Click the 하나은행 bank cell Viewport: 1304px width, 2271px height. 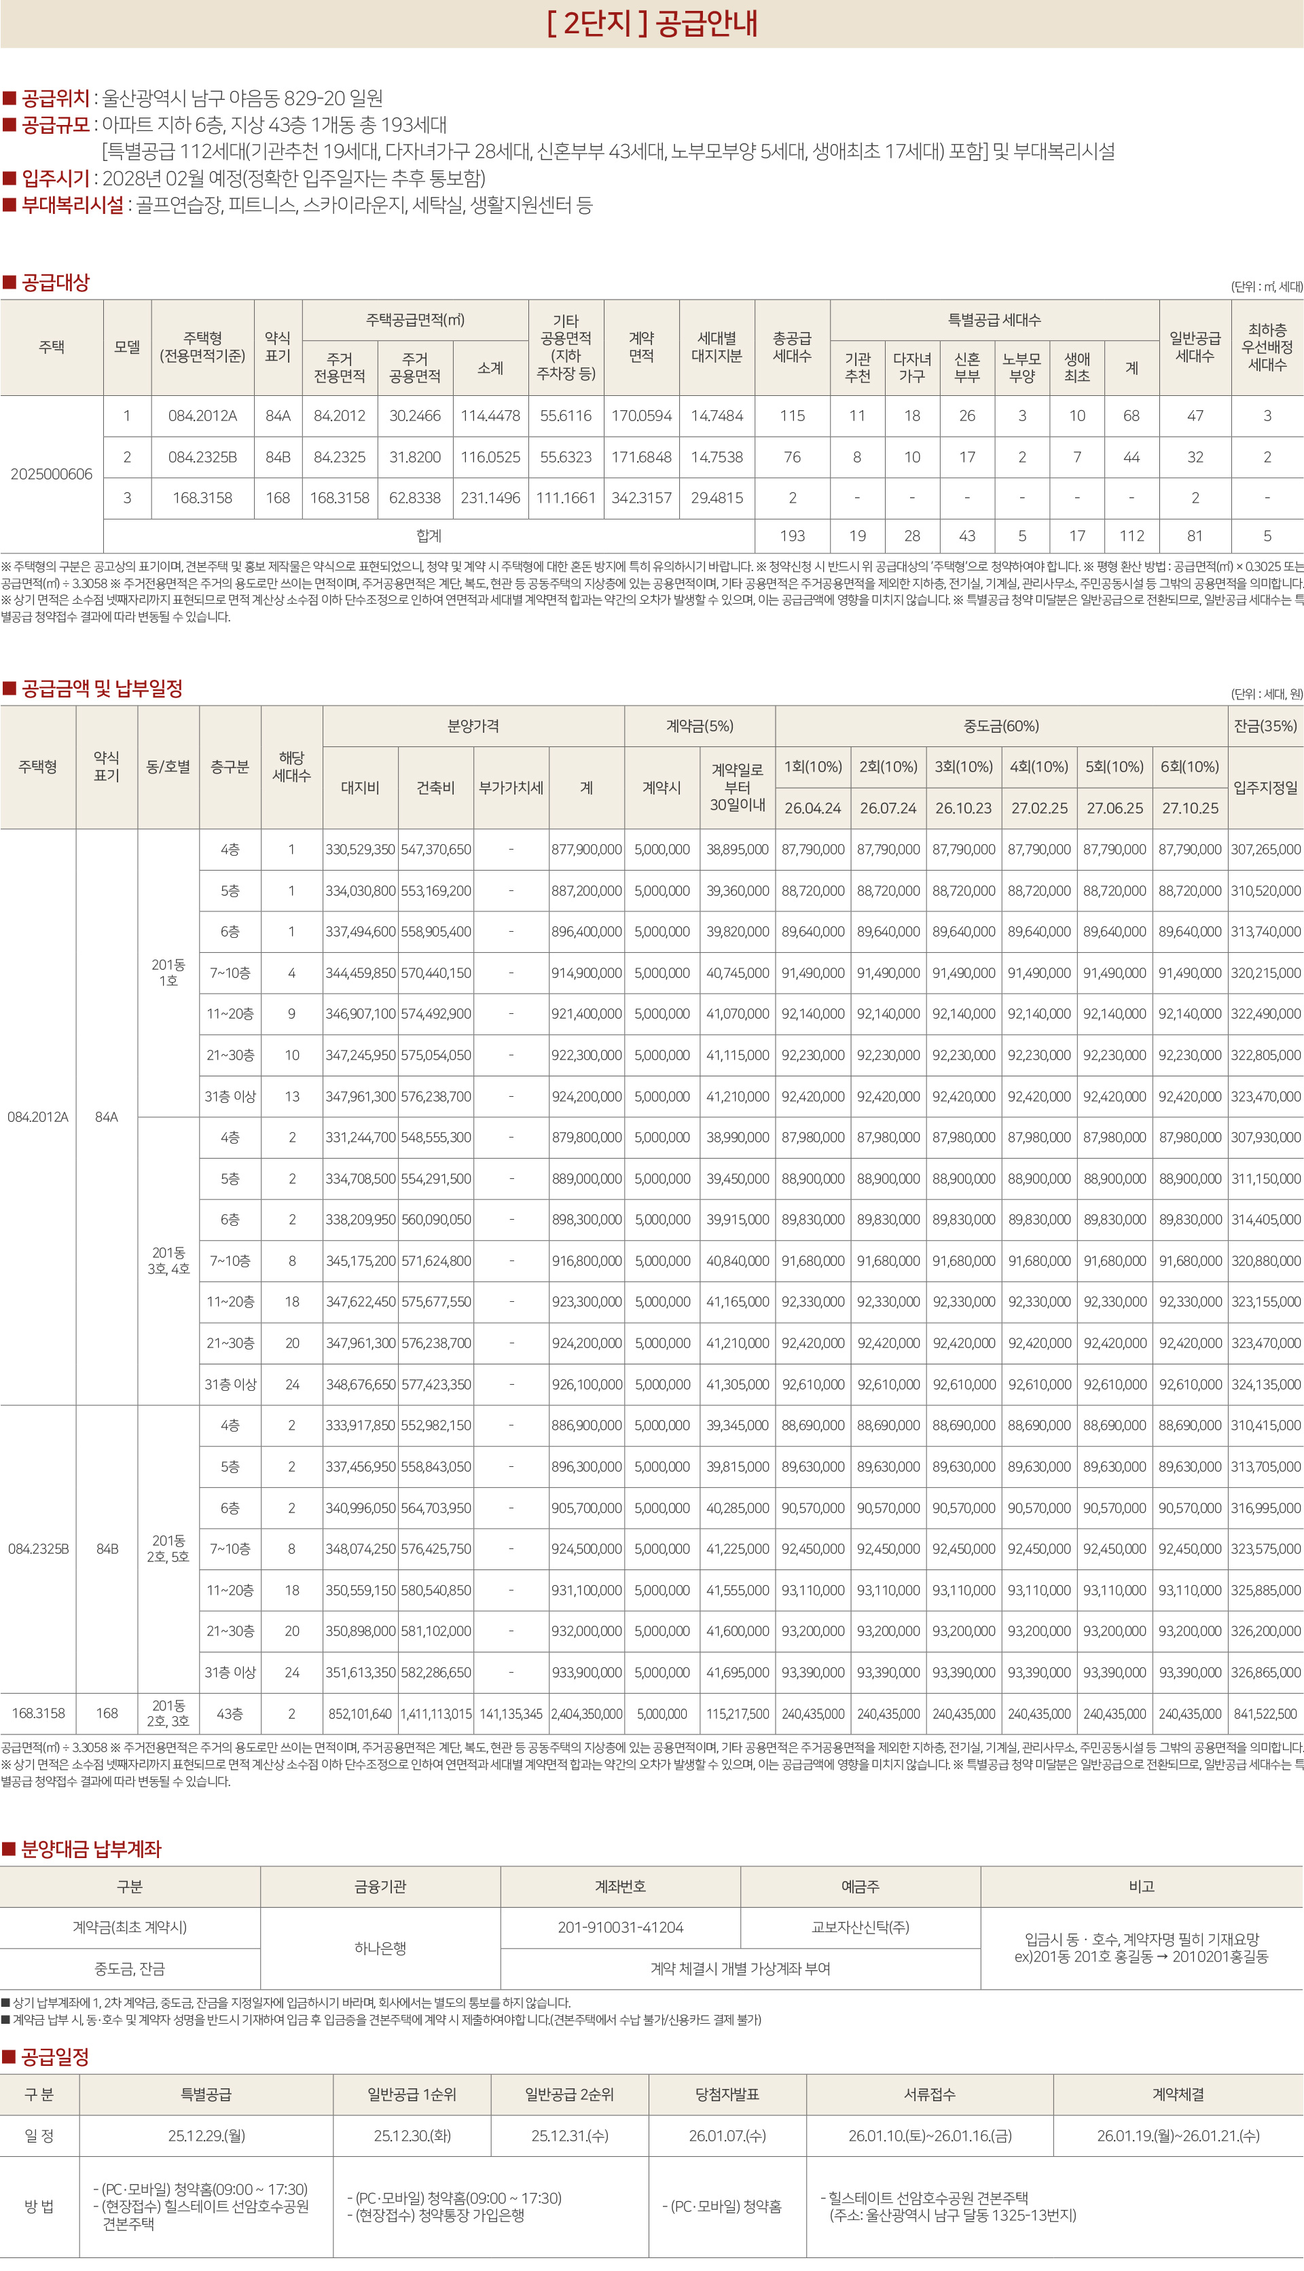coord(380,1948)
